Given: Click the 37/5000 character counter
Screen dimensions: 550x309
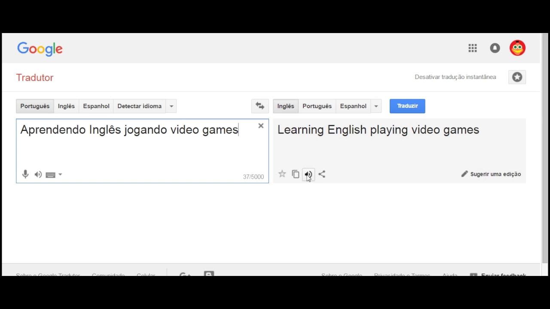Looking at the screenshot, I should [253, 177].
